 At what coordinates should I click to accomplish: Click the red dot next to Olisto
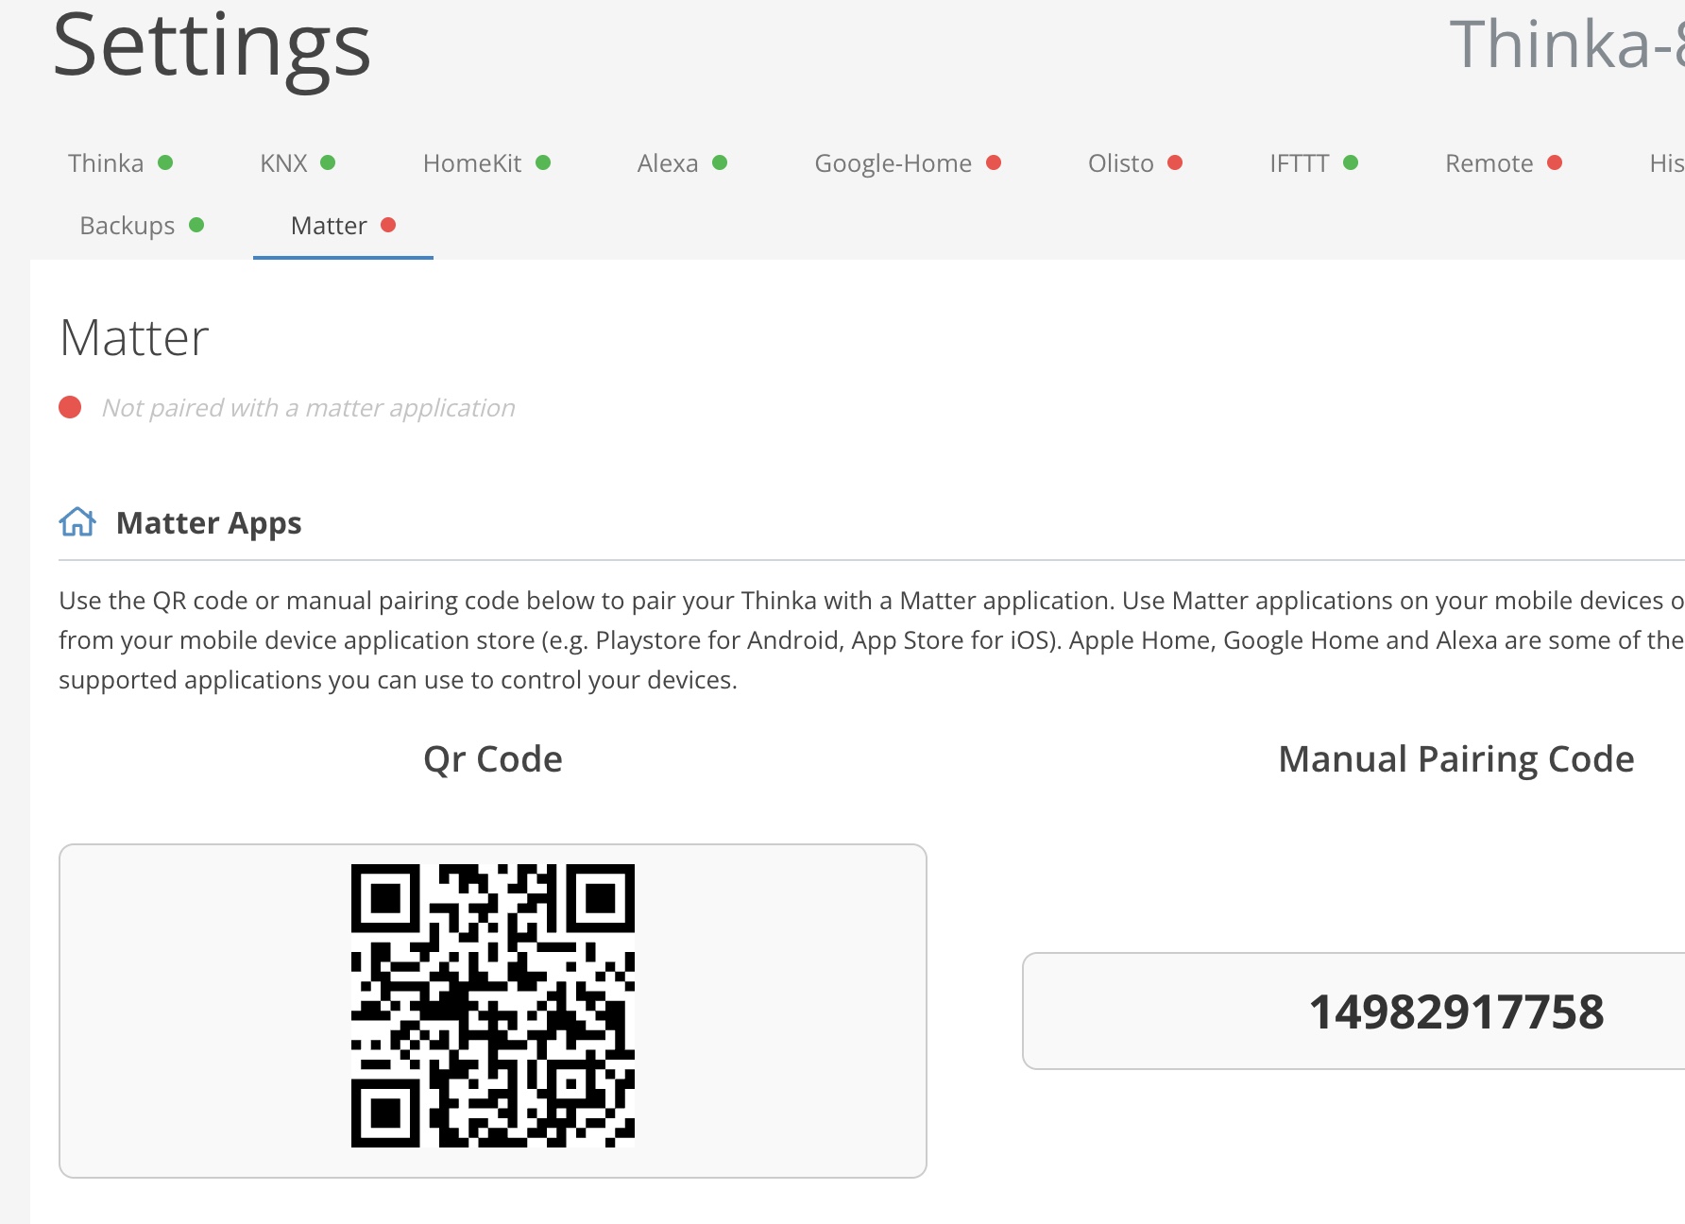pos(1175,162)
